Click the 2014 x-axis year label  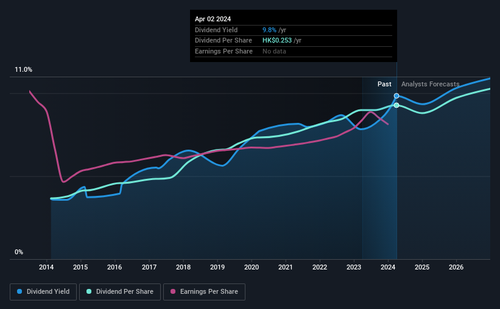[x=46, y=267]
